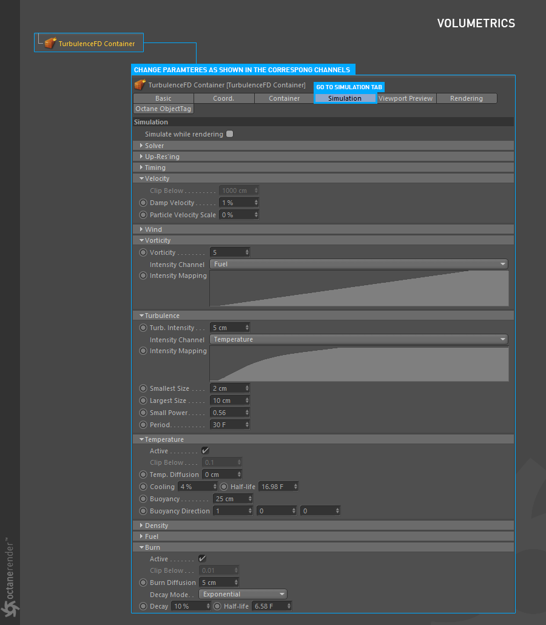The width and height of the screenshot is (546, 625).
Task: Expand the Wind section
Action: [x=323, y=229]
